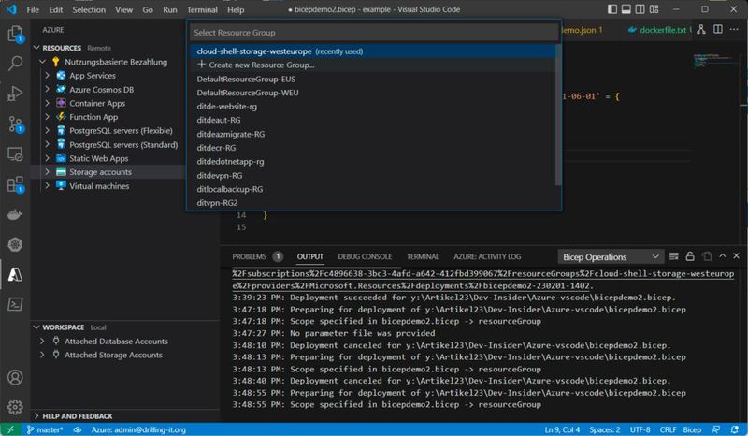Expand Attached Storage Accounts

point(42,355)
